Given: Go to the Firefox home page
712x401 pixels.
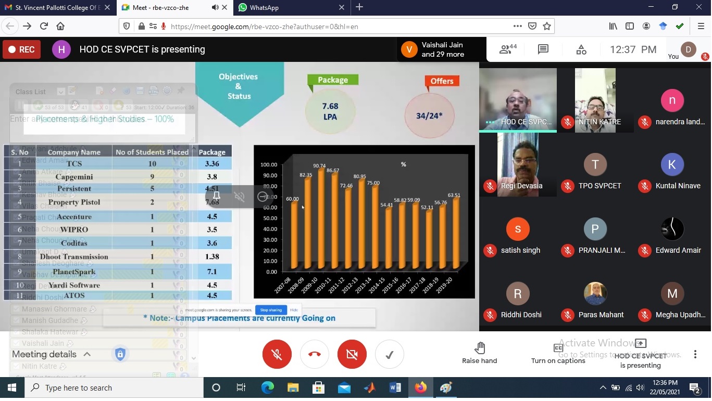Looking at the screenshot, I should coord(60,26).
